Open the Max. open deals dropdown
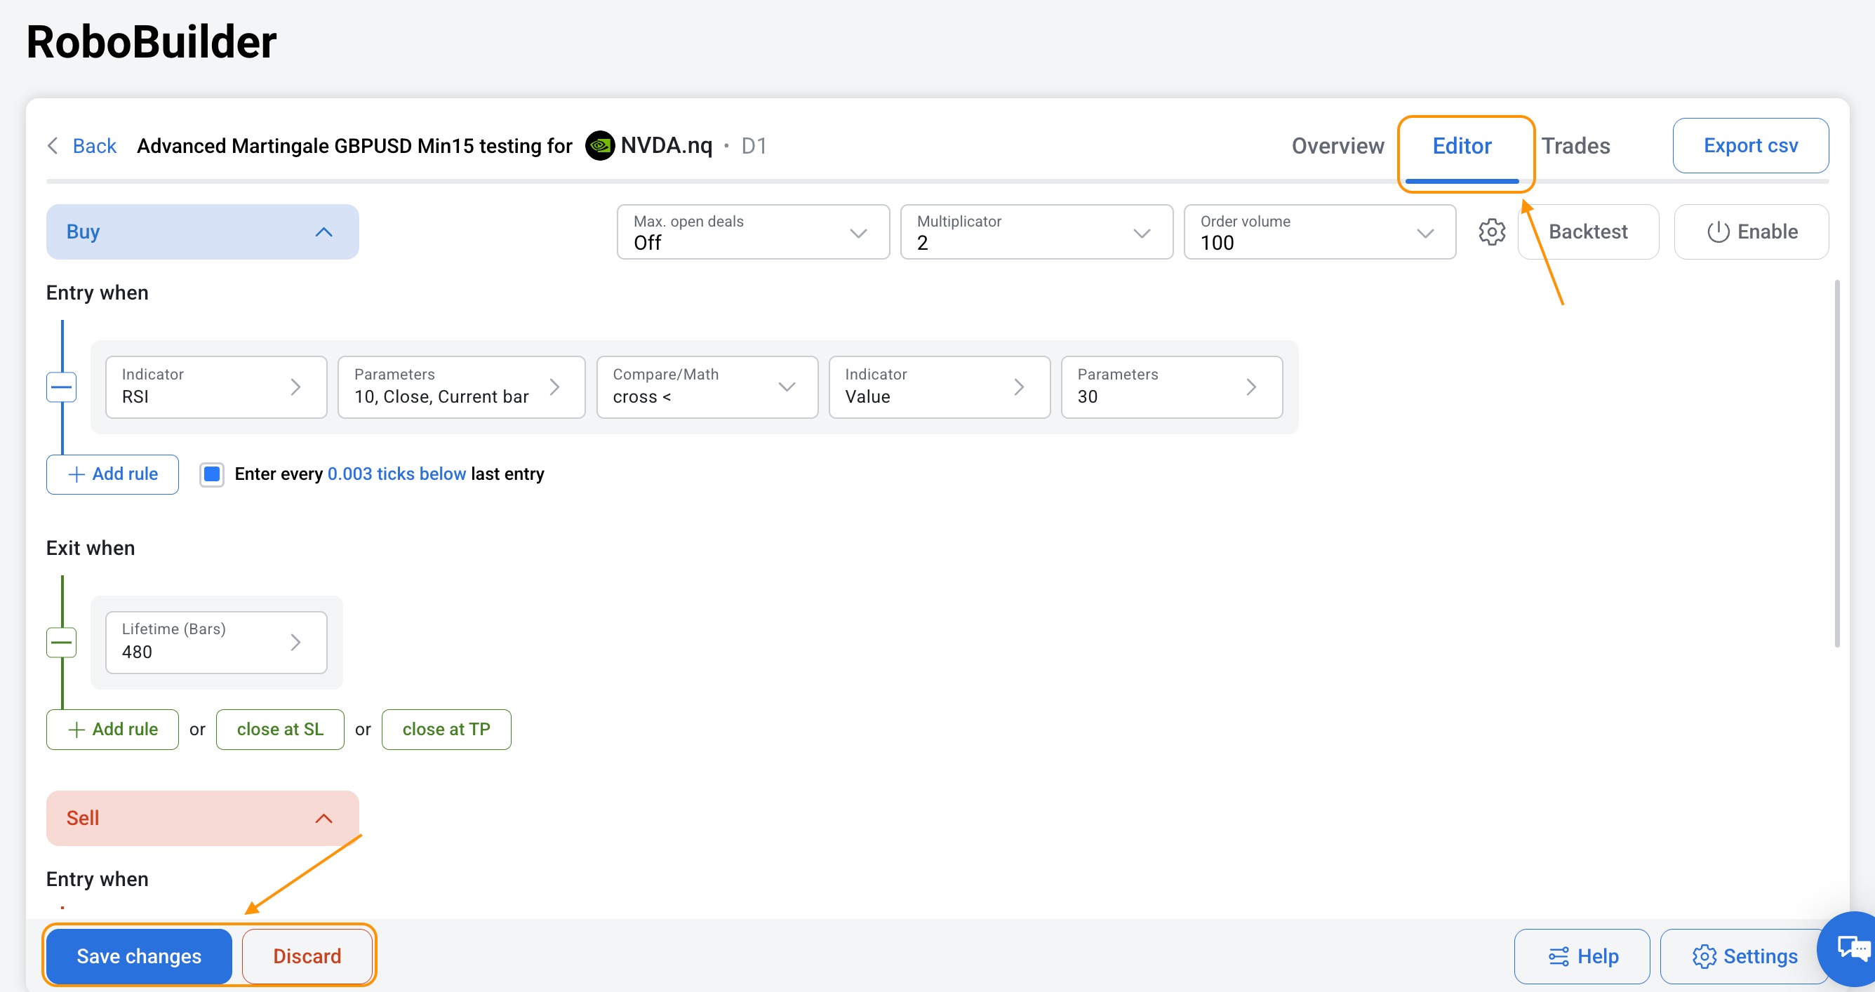This screenshot has width=1875, height=992. pyautogui.click(x=753, y=232)
